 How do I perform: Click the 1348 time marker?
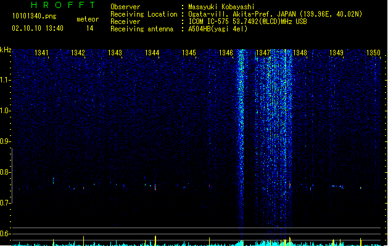pyautogui.click(x=300, y=53)
